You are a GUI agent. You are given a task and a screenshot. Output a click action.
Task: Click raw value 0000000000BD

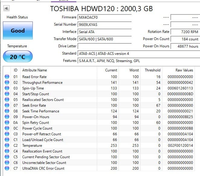click(180, 94)
